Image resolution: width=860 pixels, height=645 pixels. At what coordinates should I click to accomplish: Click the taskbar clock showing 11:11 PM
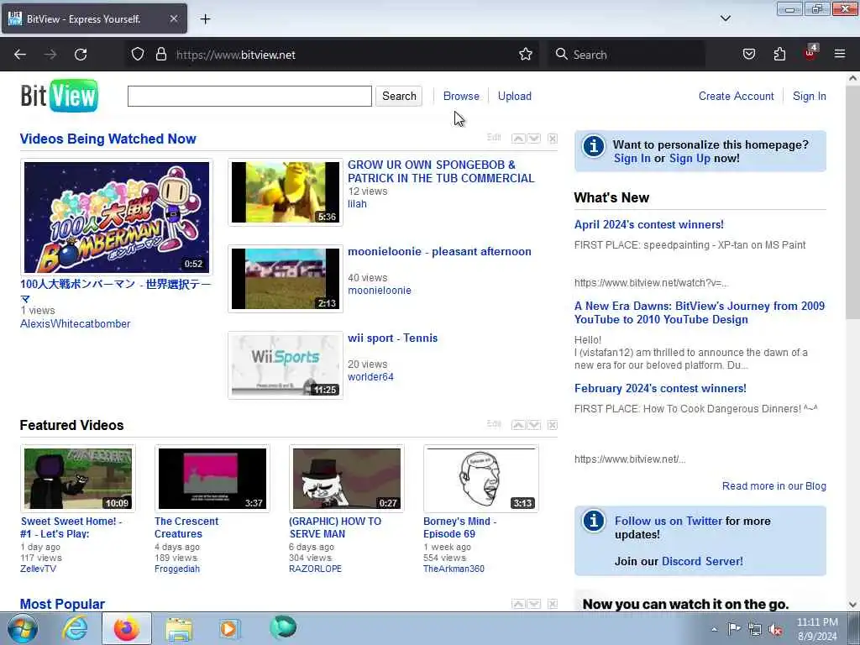click(x=817, y=629)
